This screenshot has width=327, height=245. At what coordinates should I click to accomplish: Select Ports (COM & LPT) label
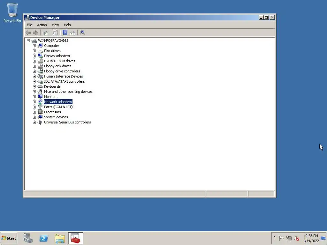click(58, 107)
